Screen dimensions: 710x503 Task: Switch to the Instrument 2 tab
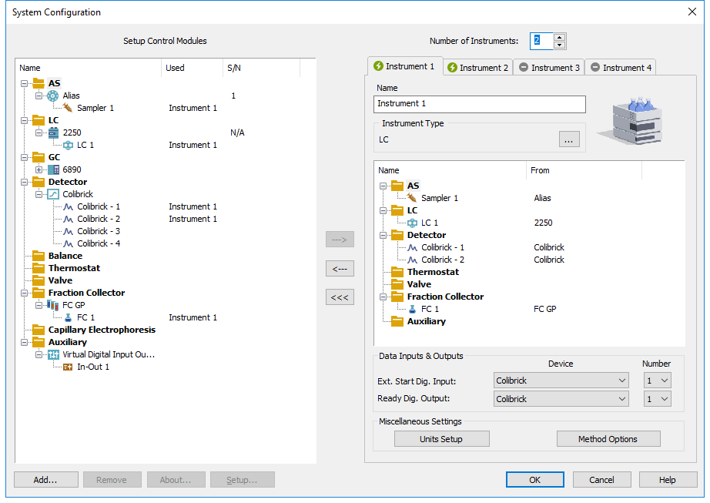coord(478,68)
